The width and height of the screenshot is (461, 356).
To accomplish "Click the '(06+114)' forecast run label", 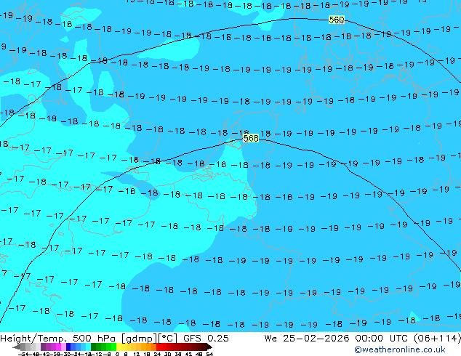I will pyautogui.click(x=437, y=339).
